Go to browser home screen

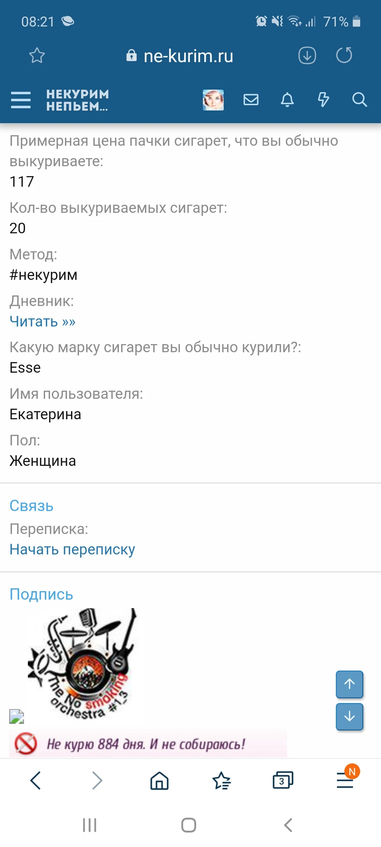pyautogui.click(x=158, y=780)
